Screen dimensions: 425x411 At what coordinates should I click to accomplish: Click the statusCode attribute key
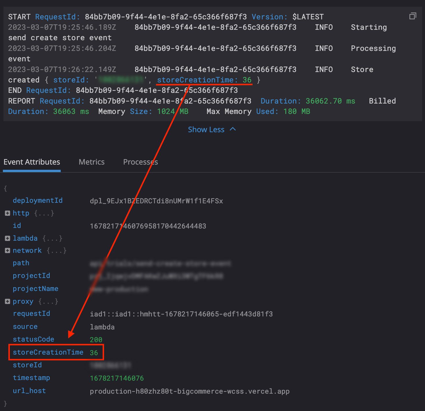coord(34,339)
